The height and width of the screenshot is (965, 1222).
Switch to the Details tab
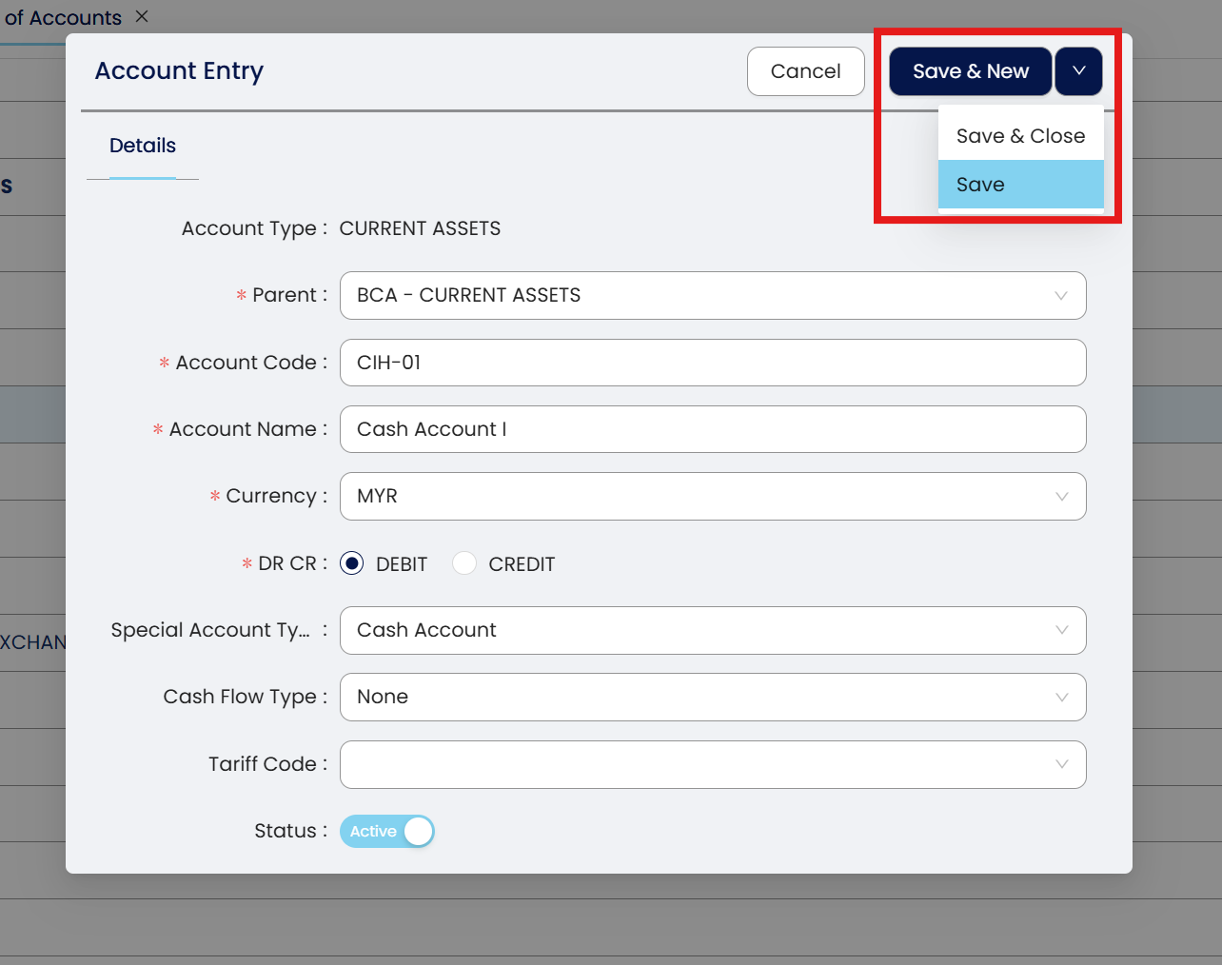point(143,146)
